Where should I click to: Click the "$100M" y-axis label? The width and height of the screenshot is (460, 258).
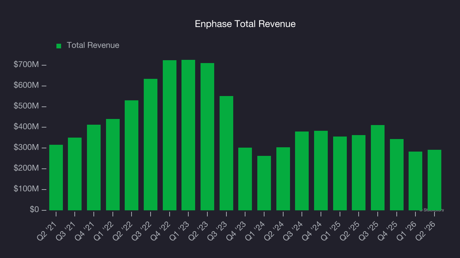[26, 189]
